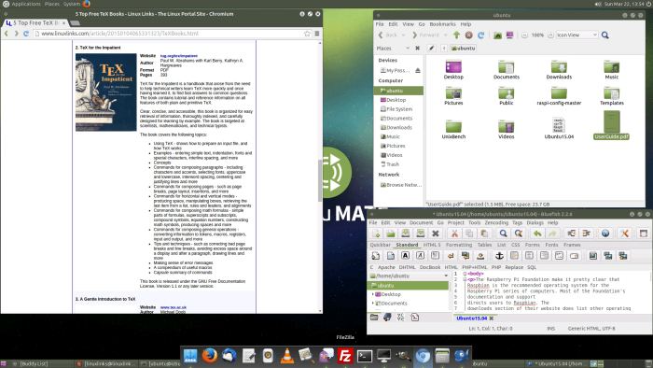Switch to CSS tab in Bluefish
Viewport: 653px width, 368px height.
point(516,245)
